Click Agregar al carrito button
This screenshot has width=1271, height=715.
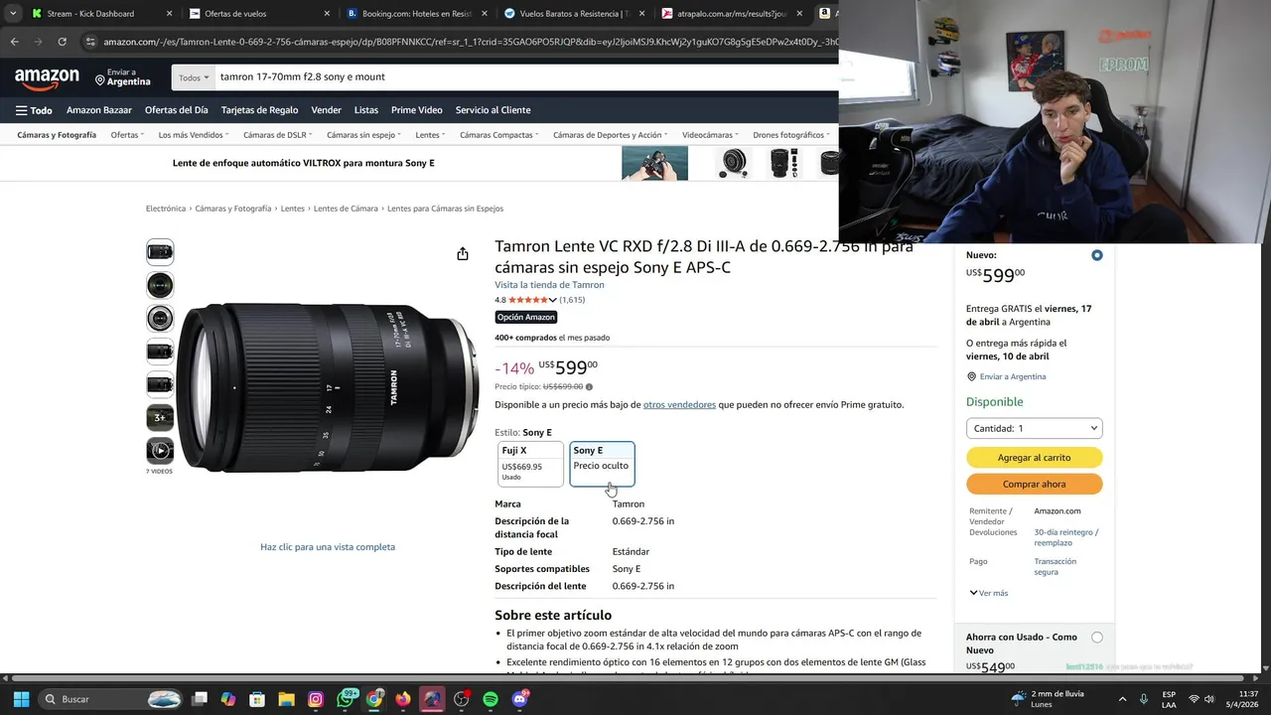(1034, 458)
